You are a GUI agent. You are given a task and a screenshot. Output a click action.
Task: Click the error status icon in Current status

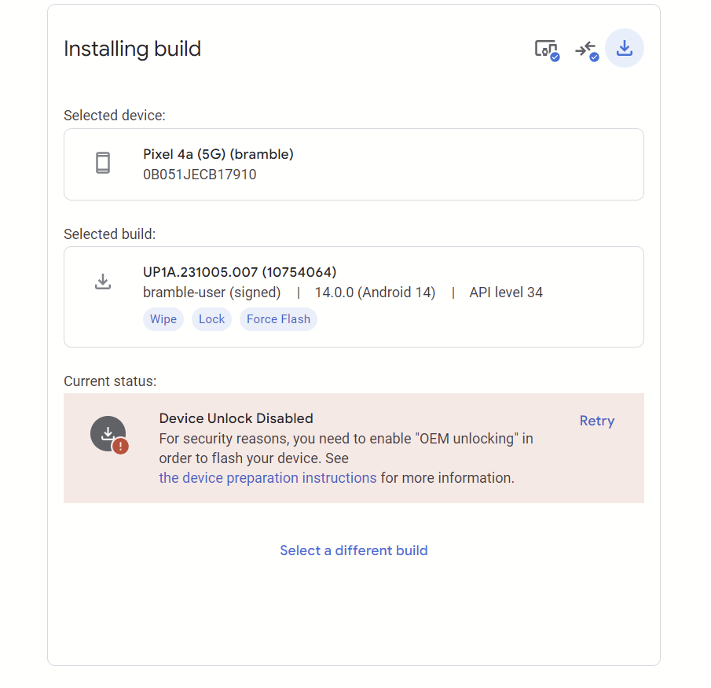(x=109, y=434)
